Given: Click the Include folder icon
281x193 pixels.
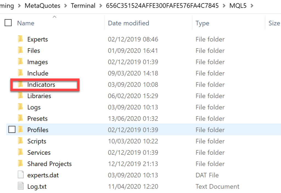Looking at the screenshot, I should 20,73.
